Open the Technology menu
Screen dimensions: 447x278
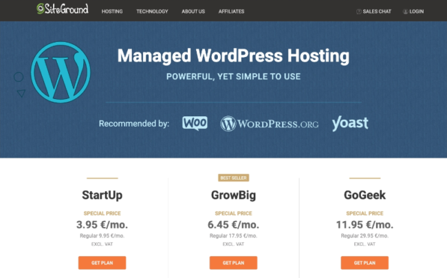pos(152,12)
